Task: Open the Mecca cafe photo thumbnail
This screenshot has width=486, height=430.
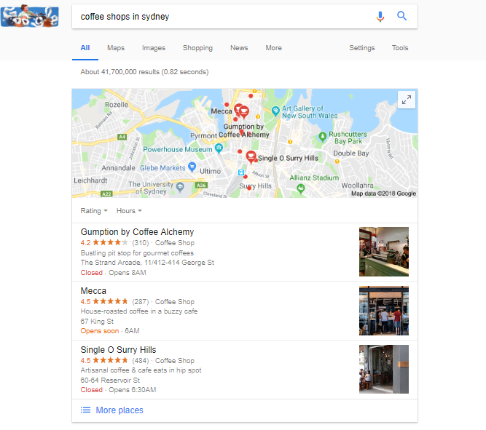Action: point(384,311)
